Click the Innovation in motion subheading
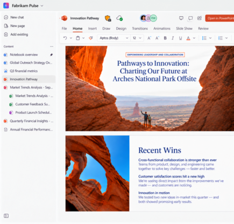The height and width of the screenshot is (224, 234). click(154, 193)
